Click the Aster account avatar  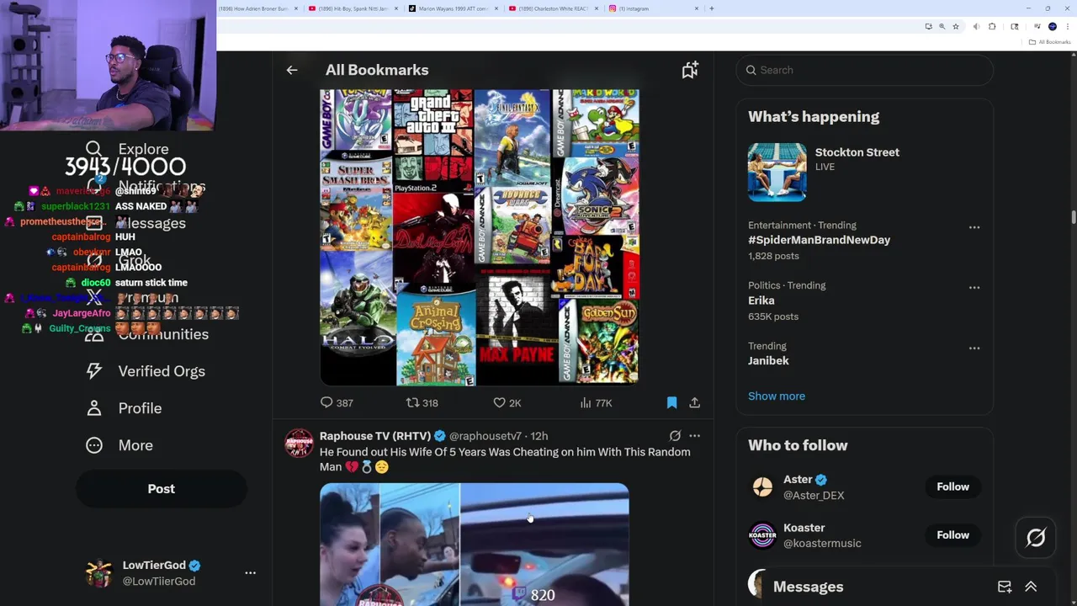(x=762, y=487)
